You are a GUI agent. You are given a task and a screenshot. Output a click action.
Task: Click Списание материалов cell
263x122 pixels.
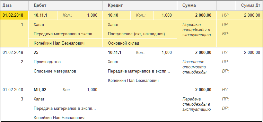[x=55, y=71]
